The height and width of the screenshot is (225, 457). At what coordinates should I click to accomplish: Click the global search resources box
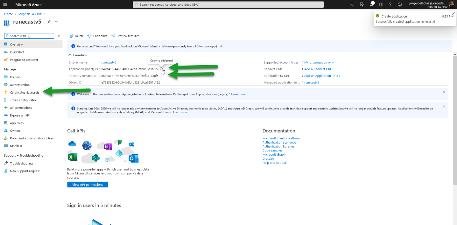(x=228, y=4)
